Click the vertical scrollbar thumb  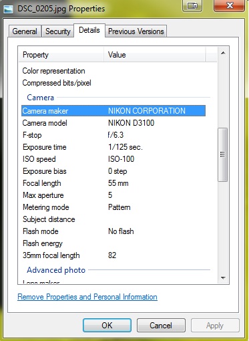click(x=223, y=154)
